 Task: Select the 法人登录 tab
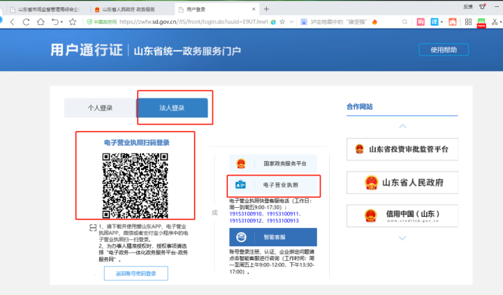tap(172, 108)
